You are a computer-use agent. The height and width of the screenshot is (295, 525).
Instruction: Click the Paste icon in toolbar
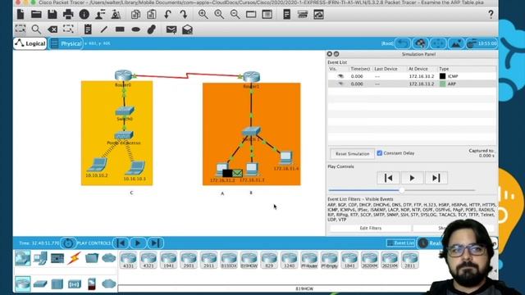pyautogui.click(x=152, y=15)
